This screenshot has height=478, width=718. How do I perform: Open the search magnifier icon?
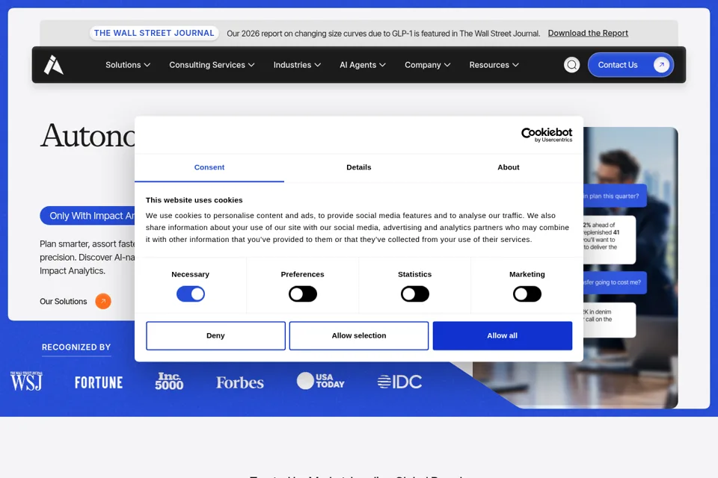(x=571, y=65)
